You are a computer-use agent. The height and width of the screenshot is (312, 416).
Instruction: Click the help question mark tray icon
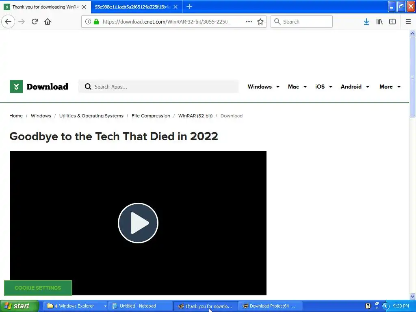368,306
